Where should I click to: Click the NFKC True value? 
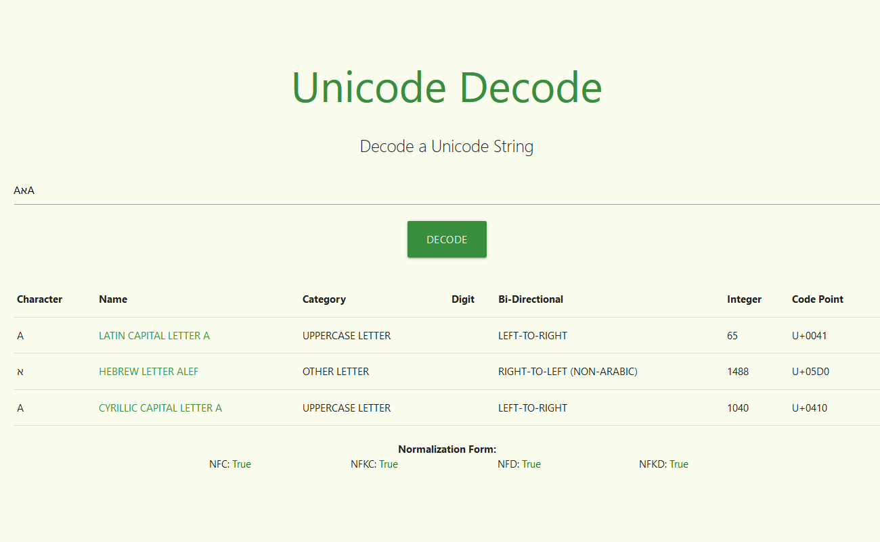pos(389,464)
